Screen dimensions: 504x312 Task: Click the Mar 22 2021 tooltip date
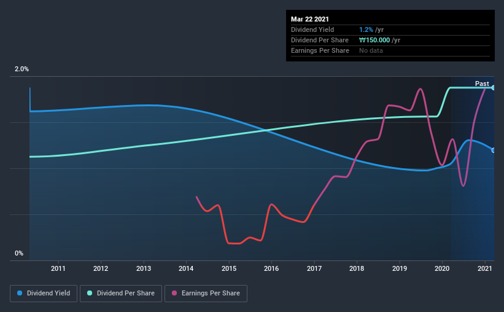pos(310,19)
